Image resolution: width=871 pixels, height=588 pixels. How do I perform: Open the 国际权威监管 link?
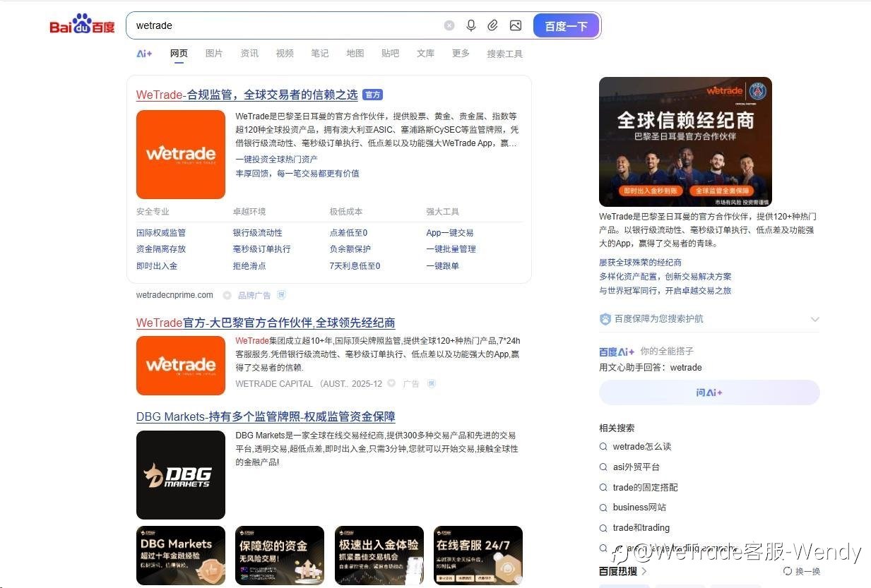(161, 233)
